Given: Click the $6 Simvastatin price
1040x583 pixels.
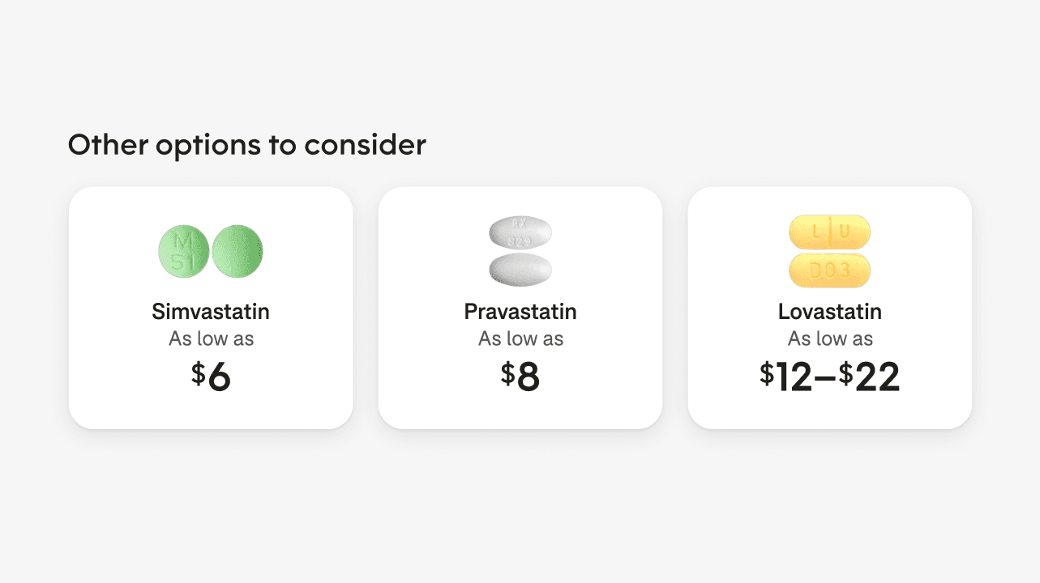Looking at the screenshot, I should (212, 378).
